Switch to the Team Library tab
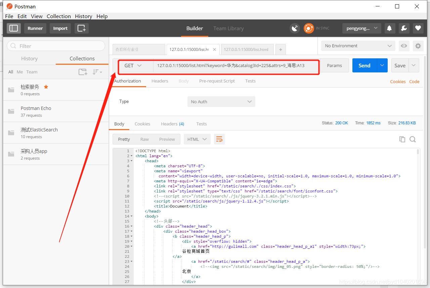Screen dimensions: 430x288 click(x=228, y=28)
